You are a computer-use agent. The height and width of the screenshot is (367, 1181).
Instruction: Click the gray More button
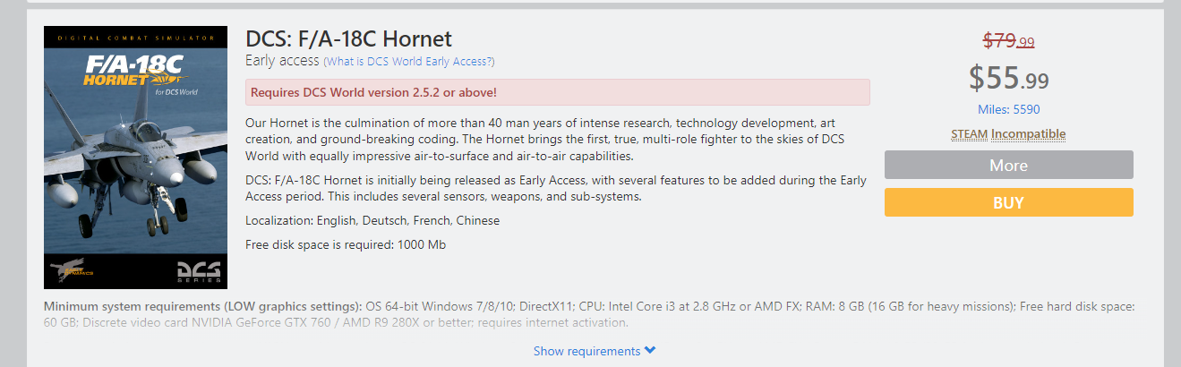1008,165
